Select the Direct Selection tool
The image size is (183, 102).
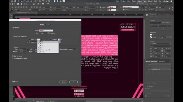click(11, 18)
